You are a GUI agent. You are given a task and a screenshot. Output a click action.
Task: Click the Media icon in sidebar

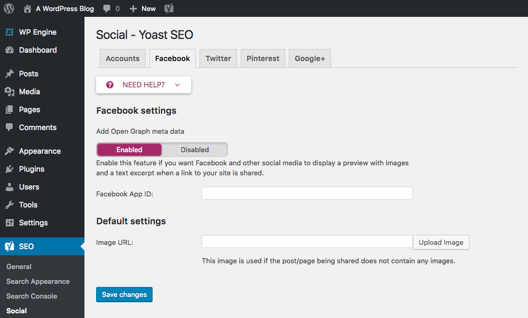(x=10, y=91)
